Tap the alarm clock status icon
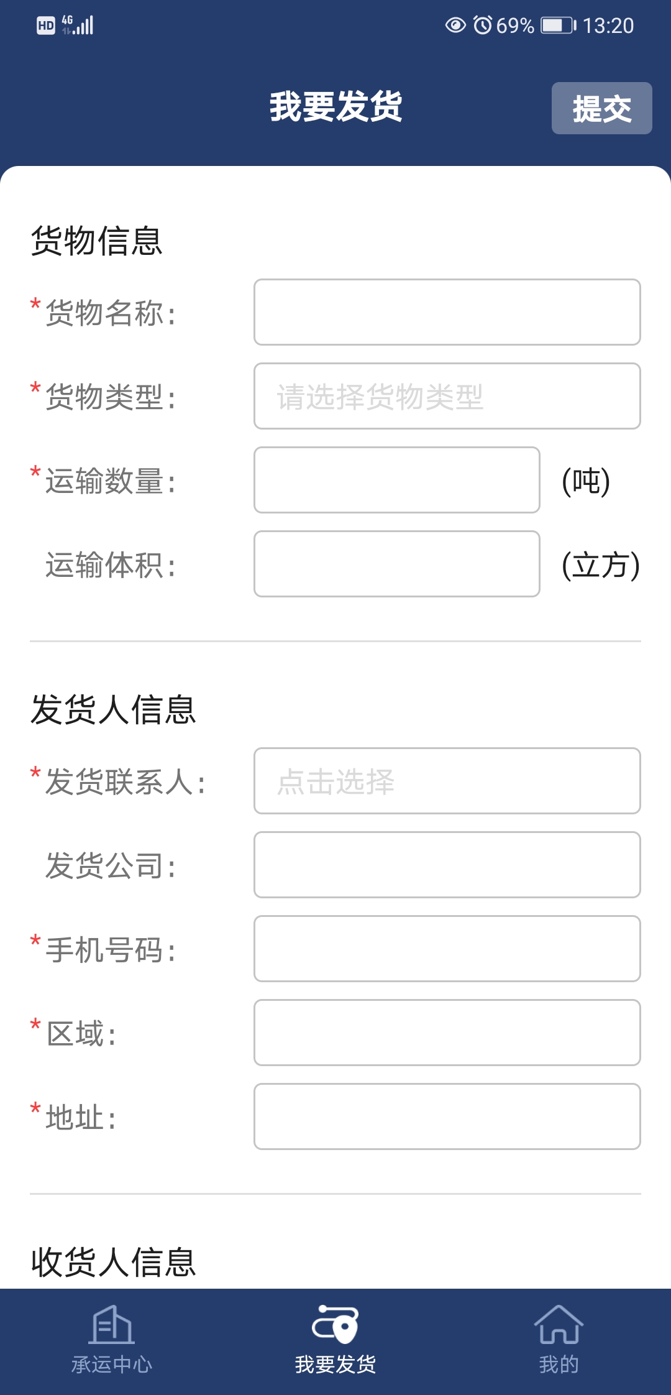Screen dimensions: 671x1395 pyautogui.click(x=482, y=25)
